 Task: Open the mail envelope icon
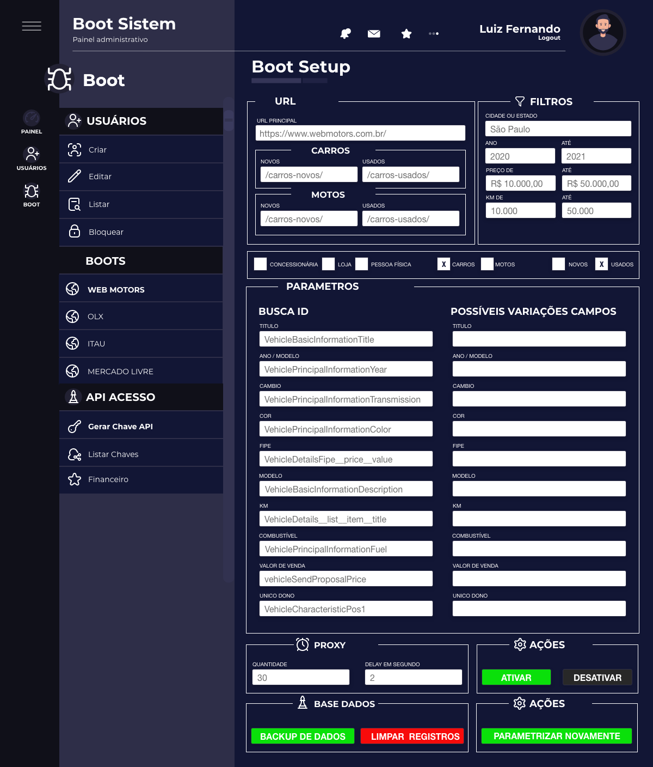tap(374, 34)
